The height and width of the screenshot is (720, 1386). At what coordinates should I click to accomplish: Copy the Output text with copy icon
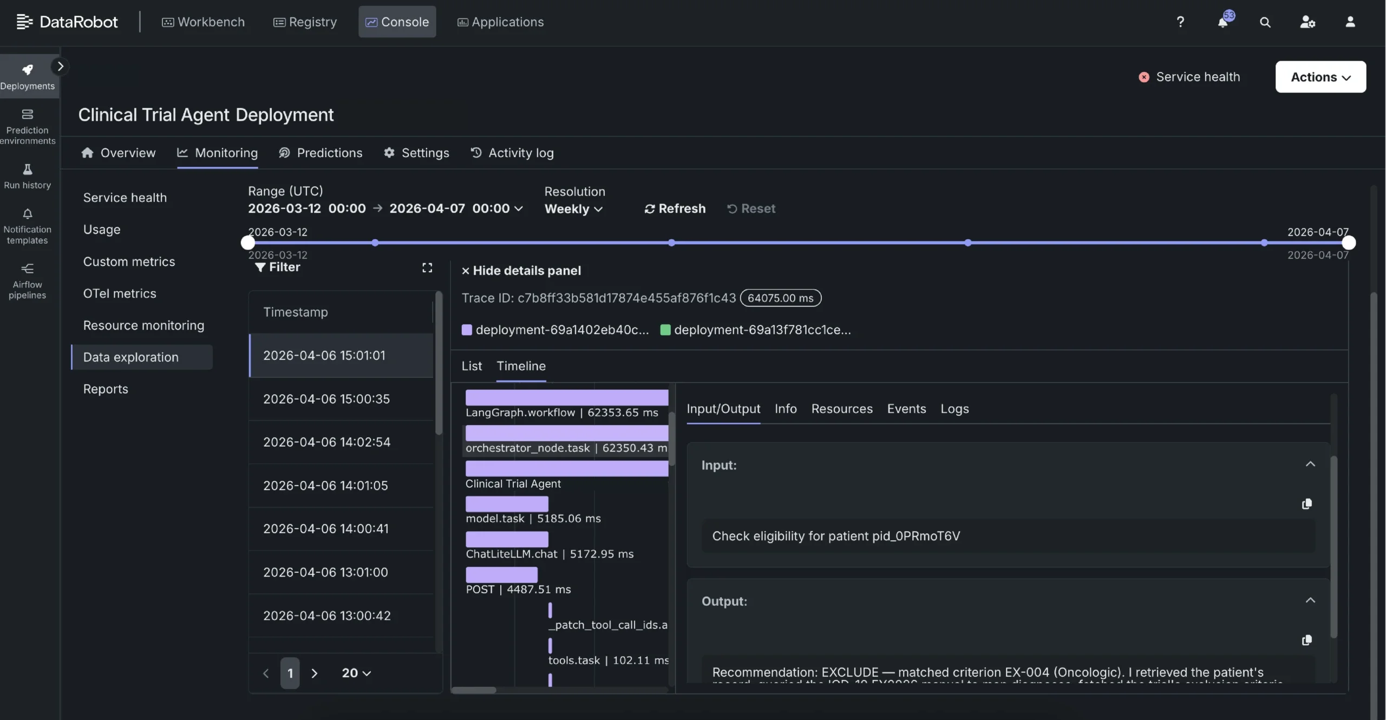(x=1307, y=640)
